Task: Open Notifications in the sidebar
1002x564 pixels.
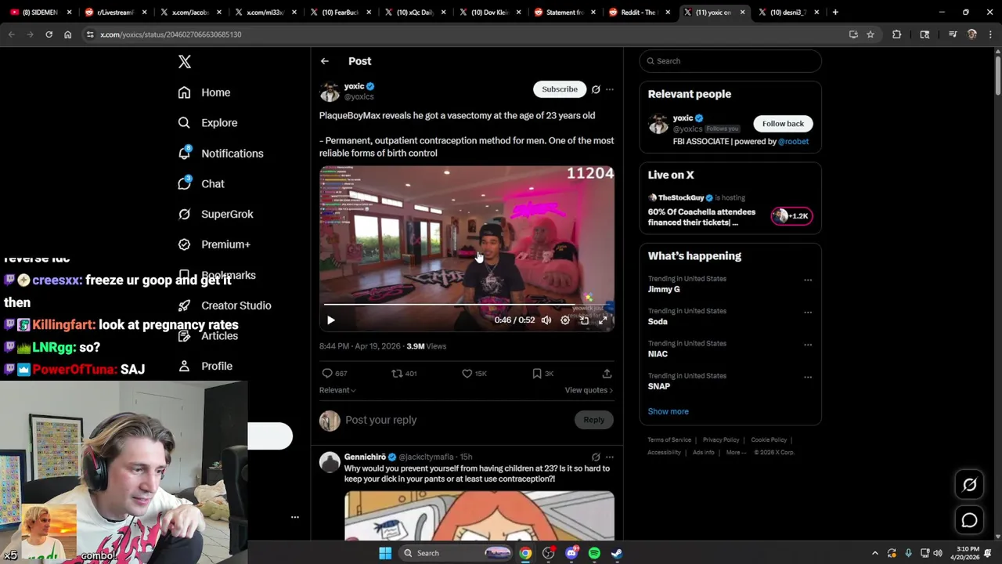Action: pos(221,154)
